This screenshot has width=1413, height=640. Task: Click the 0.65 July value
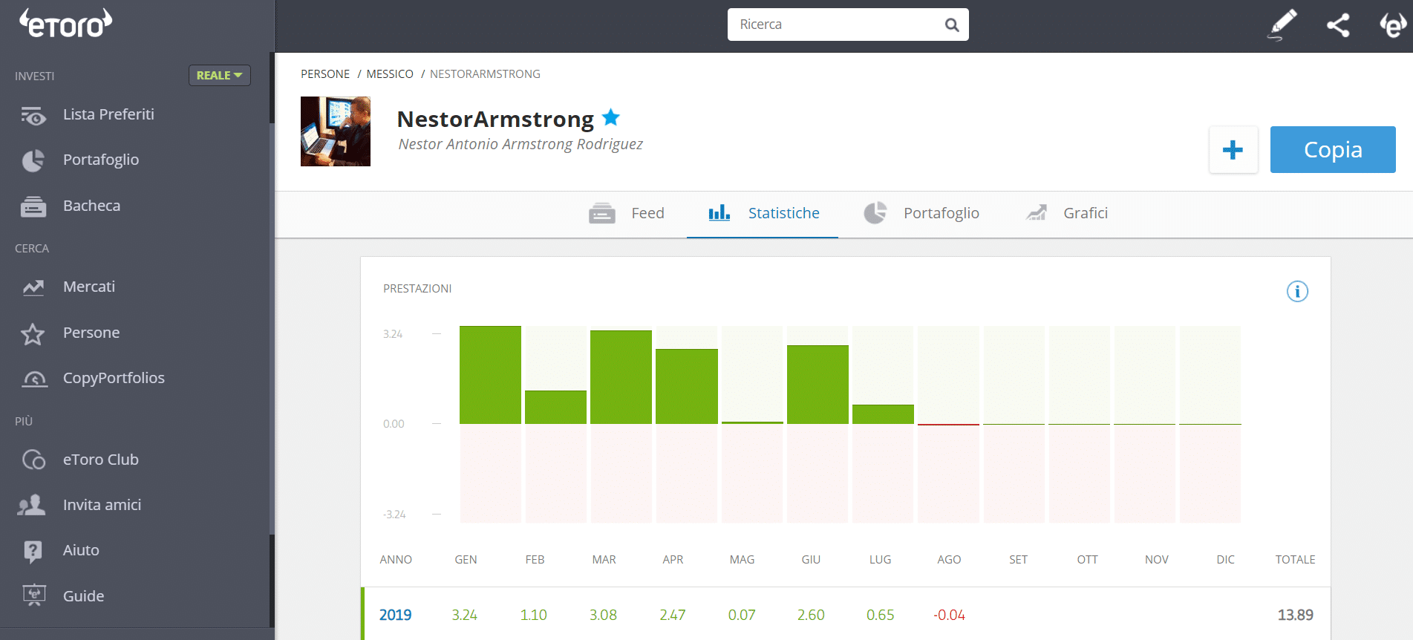point(881,615)
